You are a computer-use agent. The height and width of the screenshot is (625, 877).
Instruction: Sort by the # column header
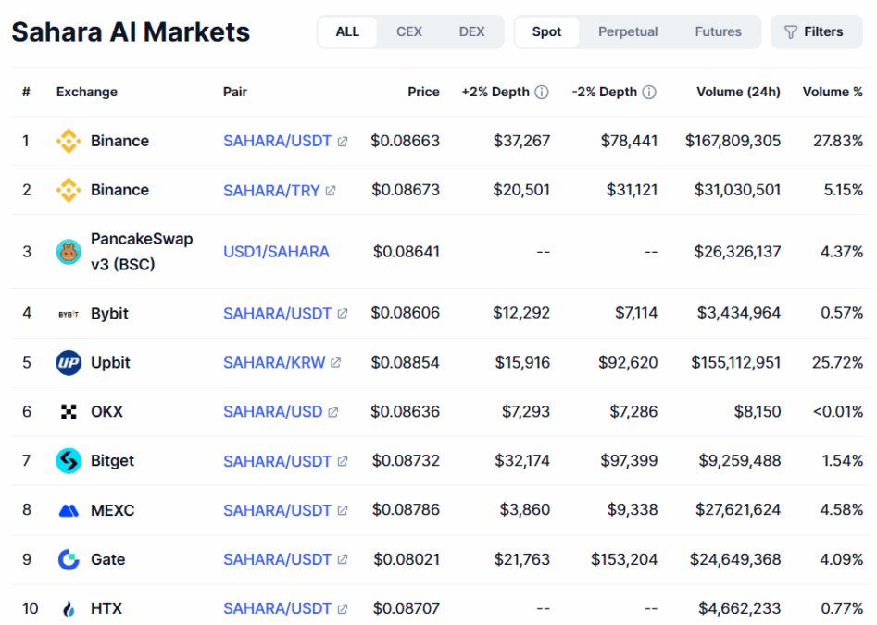pyautogui.click(x=26, y=93)
